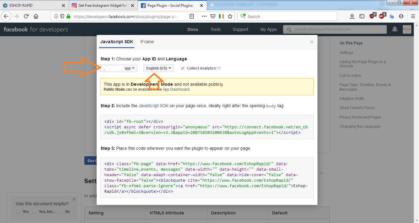Open the bookmarks library toolbar icon
Screen dimensions: 419x223
pos(352,16)
